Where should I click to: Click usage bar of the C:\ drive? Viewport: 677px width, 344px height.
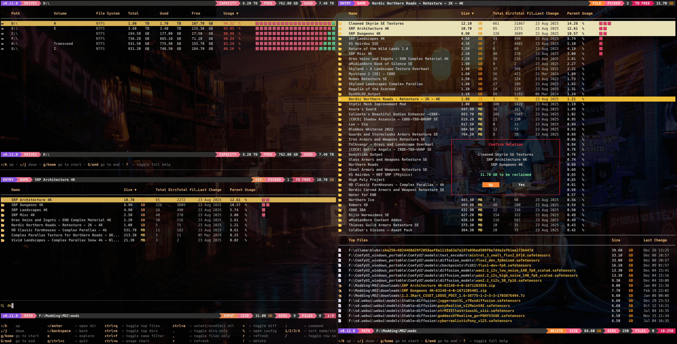pyautogui.click(x=295, y=34)
